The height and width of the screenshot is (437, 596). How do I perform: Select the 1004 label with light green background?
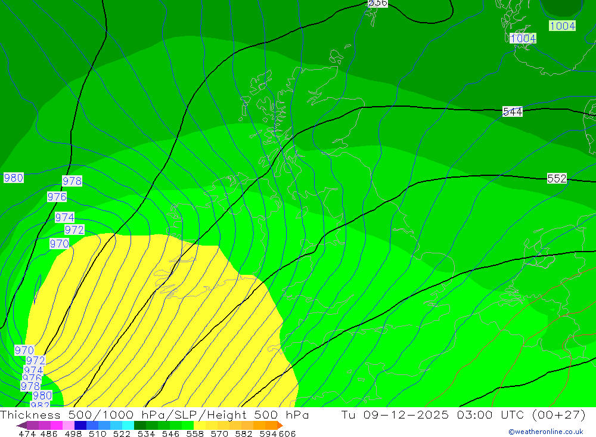(562, 26)
